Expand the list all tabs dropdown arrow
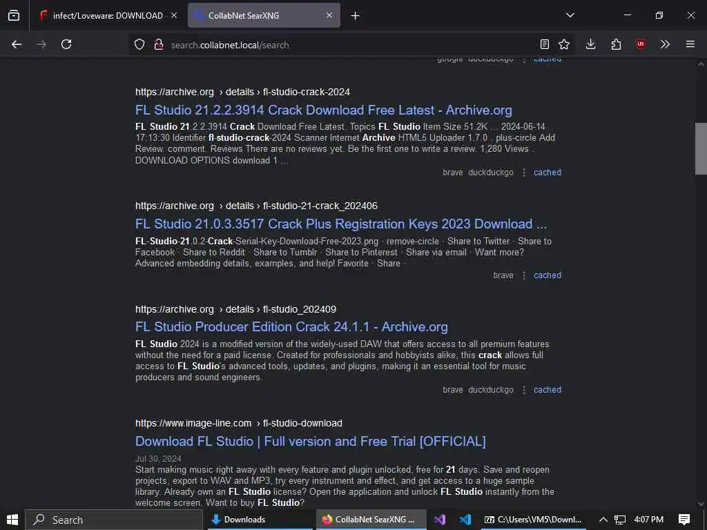The height and width of the screenshot is (530, 707). (x=570, y=15)
